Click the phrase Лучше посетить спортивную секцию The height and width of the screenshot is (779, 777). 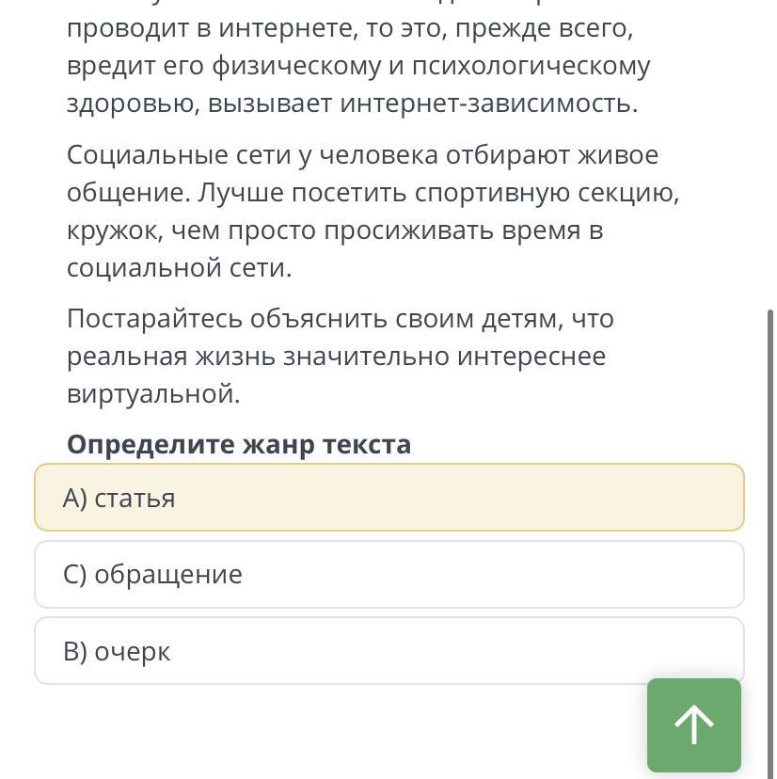438,193
